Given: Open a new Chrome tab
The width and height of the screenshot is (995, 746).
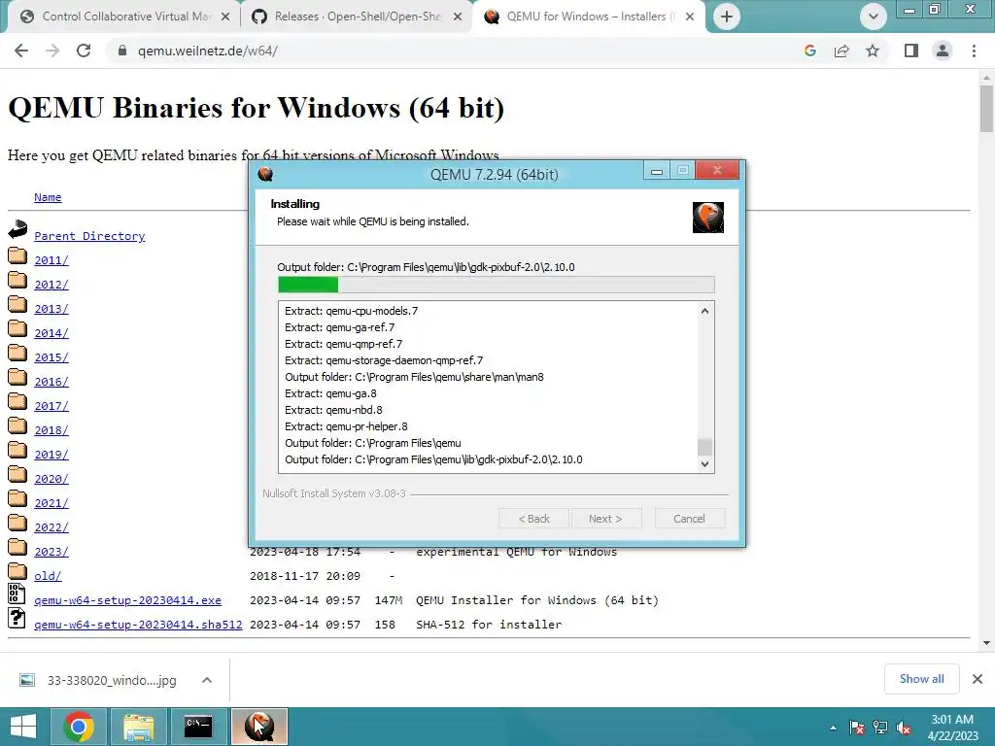Looking at the screenshot, I should click(x=727, y=17).
